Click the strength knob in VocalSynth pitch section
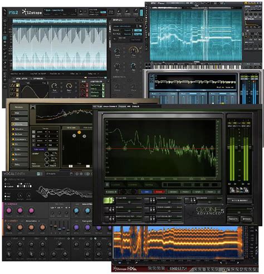 tap(20, 195)
